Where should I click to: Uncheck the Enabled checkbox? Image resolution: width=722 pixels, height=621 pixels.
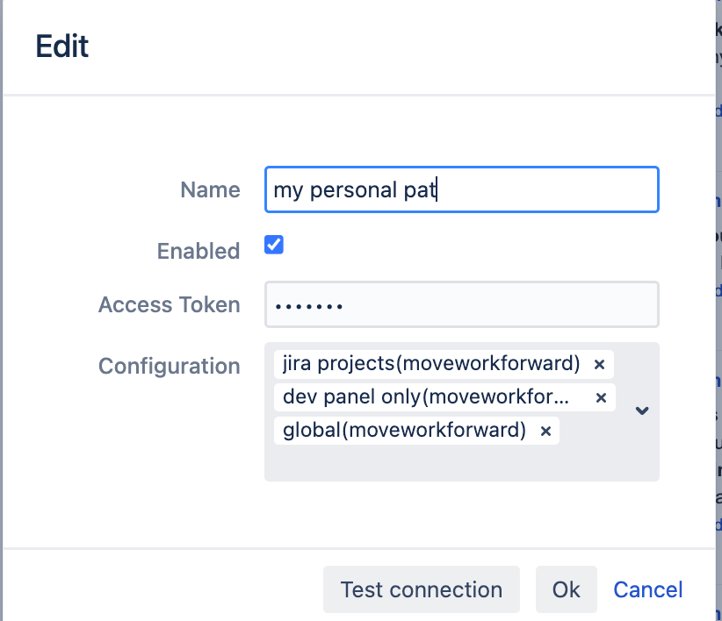click(274, 246)
